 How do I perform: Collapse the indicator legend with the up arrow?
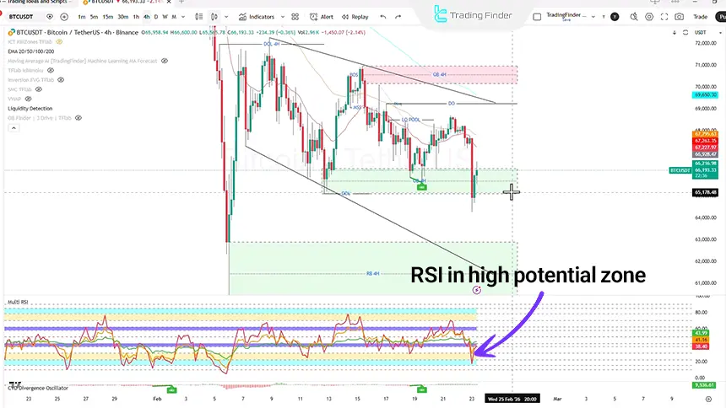coord(14,127)
